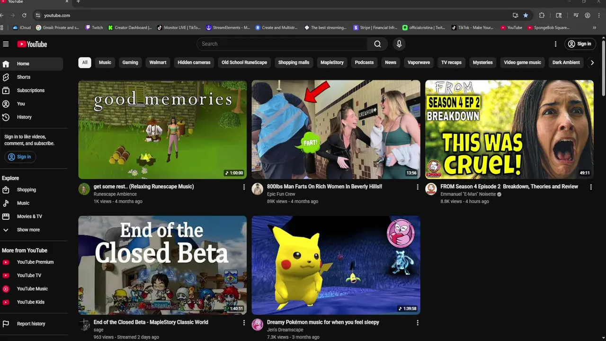Screen dimensions: 606x341
Task: Click the sidebar Sign in button
Action: [19, 157]
